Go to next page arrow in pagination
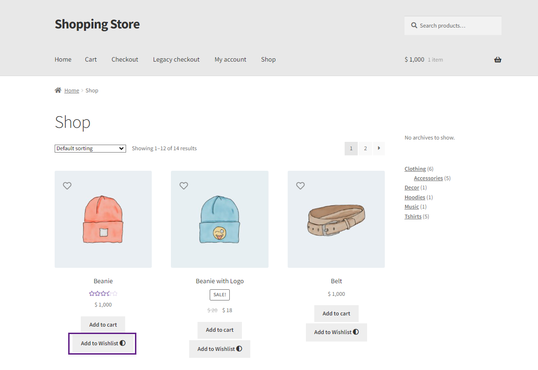 (379, 148)
